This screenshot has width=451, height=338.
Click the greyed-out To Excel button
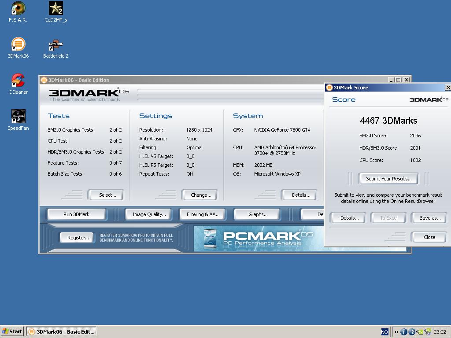[x=388, y=218]
